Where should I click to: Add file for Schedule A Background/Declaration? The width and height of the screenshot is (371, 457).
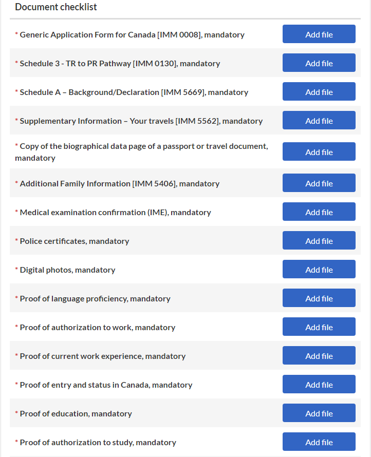[x=319, y=92]
